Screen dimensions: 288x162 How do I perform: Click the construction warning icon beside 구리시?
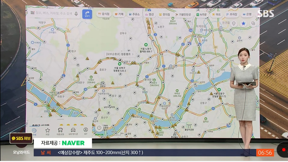click(199, 72)
